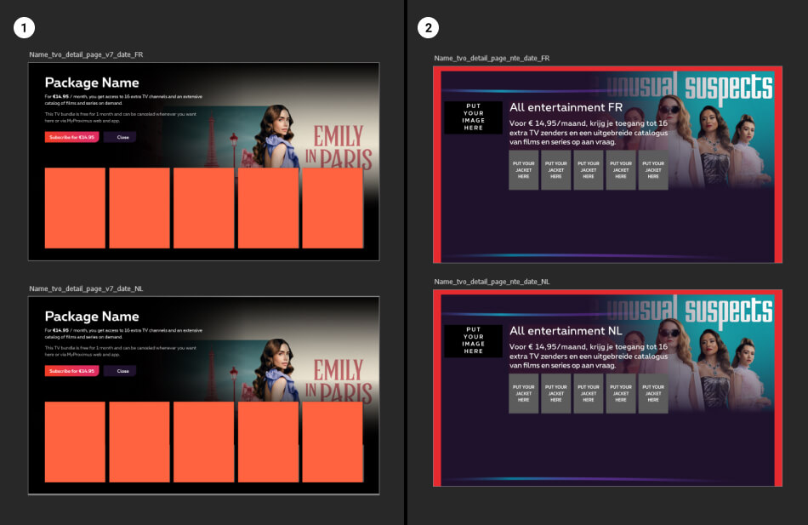This screenshot has height=525, width=808.
Task: Pick last jacket placeholder in nte NL frame
Action: (653, 393)
